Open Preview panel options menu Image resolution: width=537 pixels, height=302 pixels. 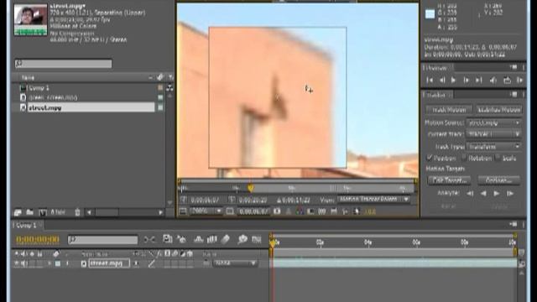[x=514, y=67]
